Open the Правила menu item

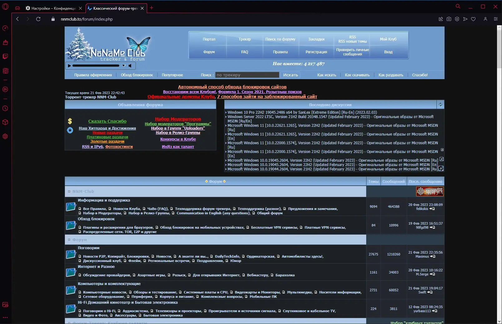[280, 52]
